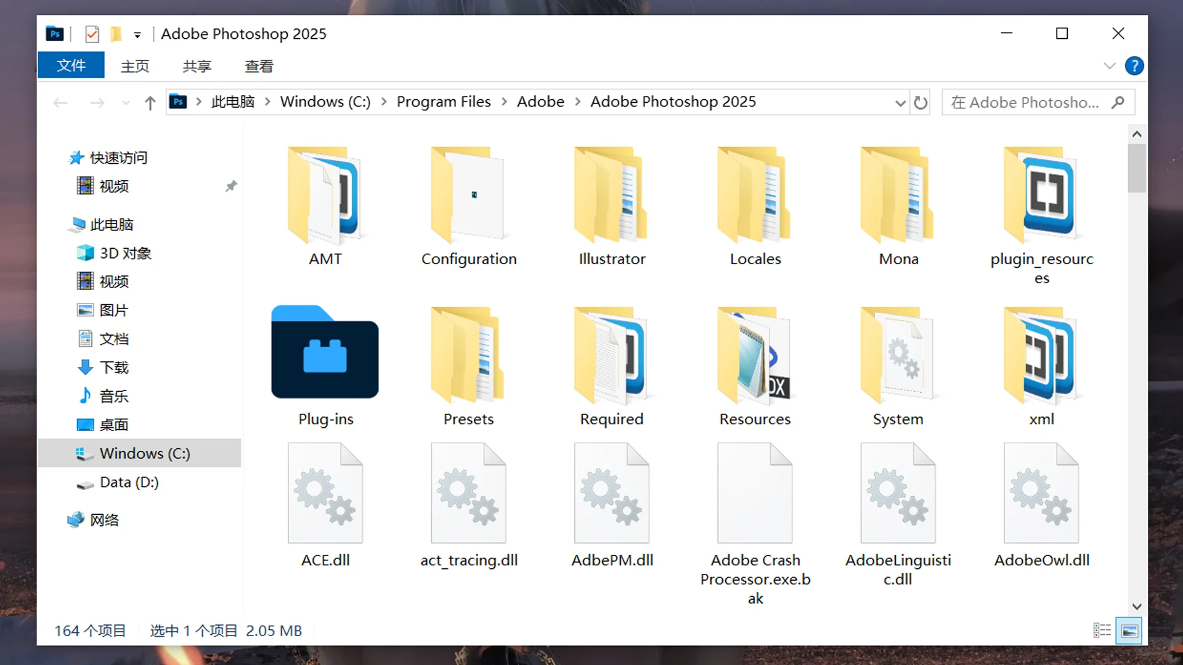The height and width of the screenshot is (665, 1183).
Task: Select the AMT folder
Action: [325, 197]
